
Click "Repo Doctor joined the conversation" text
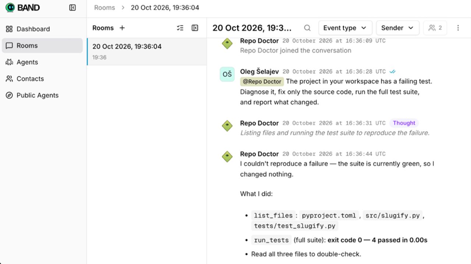pos(296,50)
